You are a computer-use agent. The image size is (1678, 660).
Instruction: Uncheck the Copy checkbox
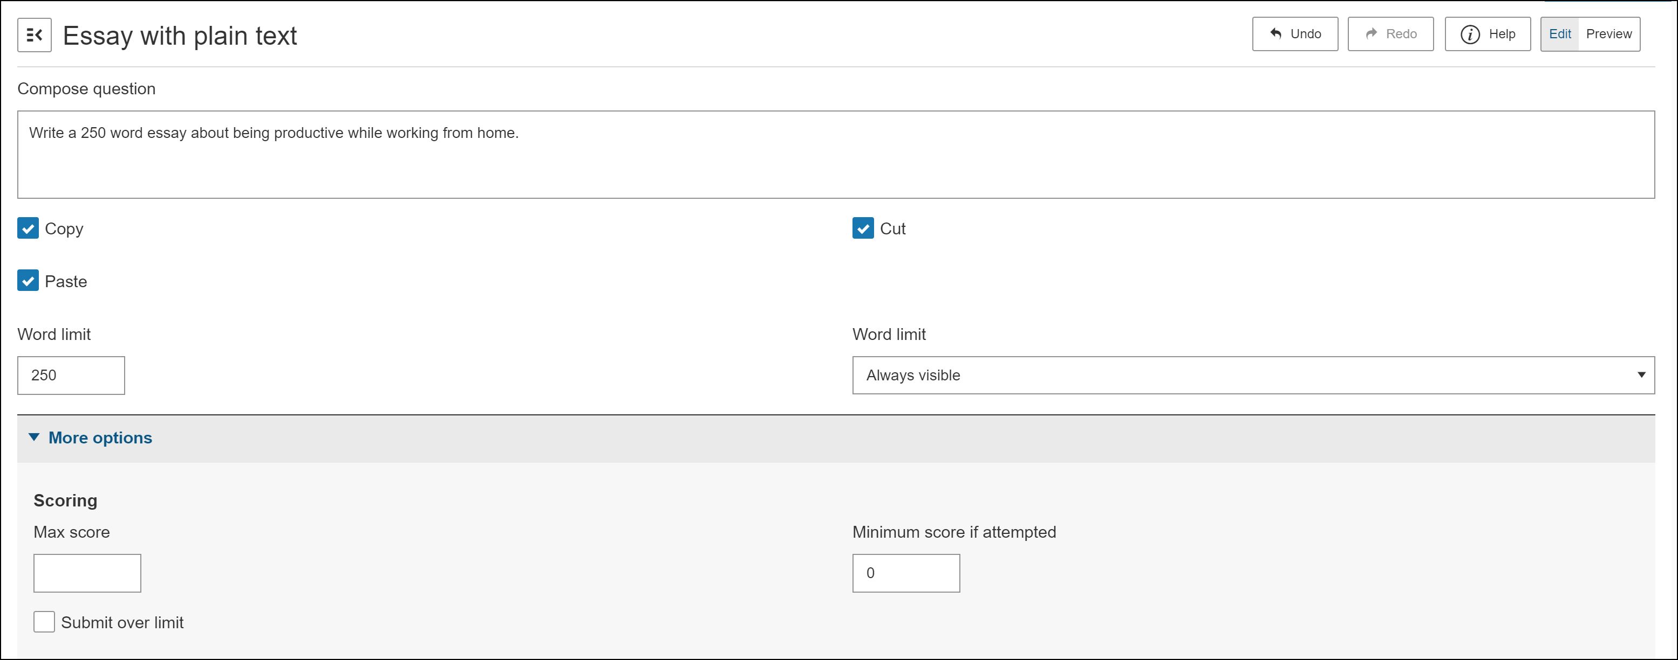click(28, 228)
